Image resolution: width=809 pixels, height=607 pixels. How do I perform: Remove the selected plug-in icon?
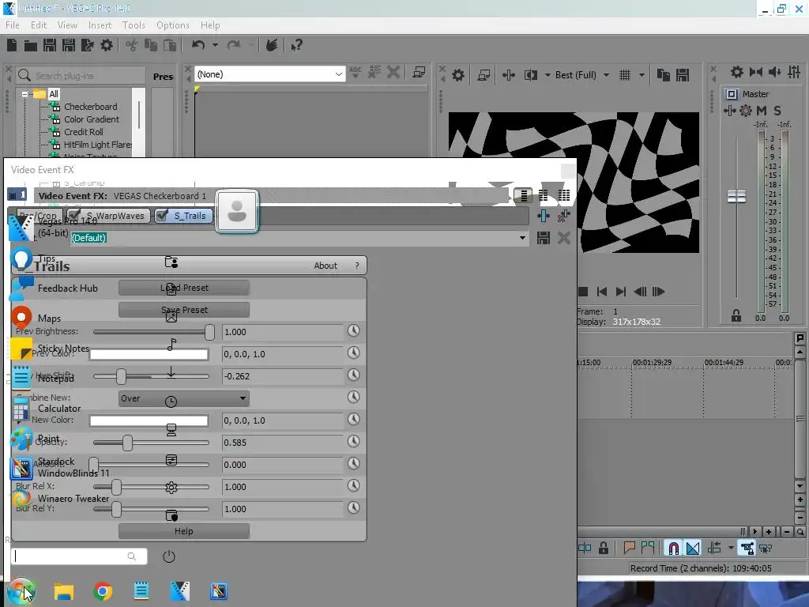pos(564,216)
